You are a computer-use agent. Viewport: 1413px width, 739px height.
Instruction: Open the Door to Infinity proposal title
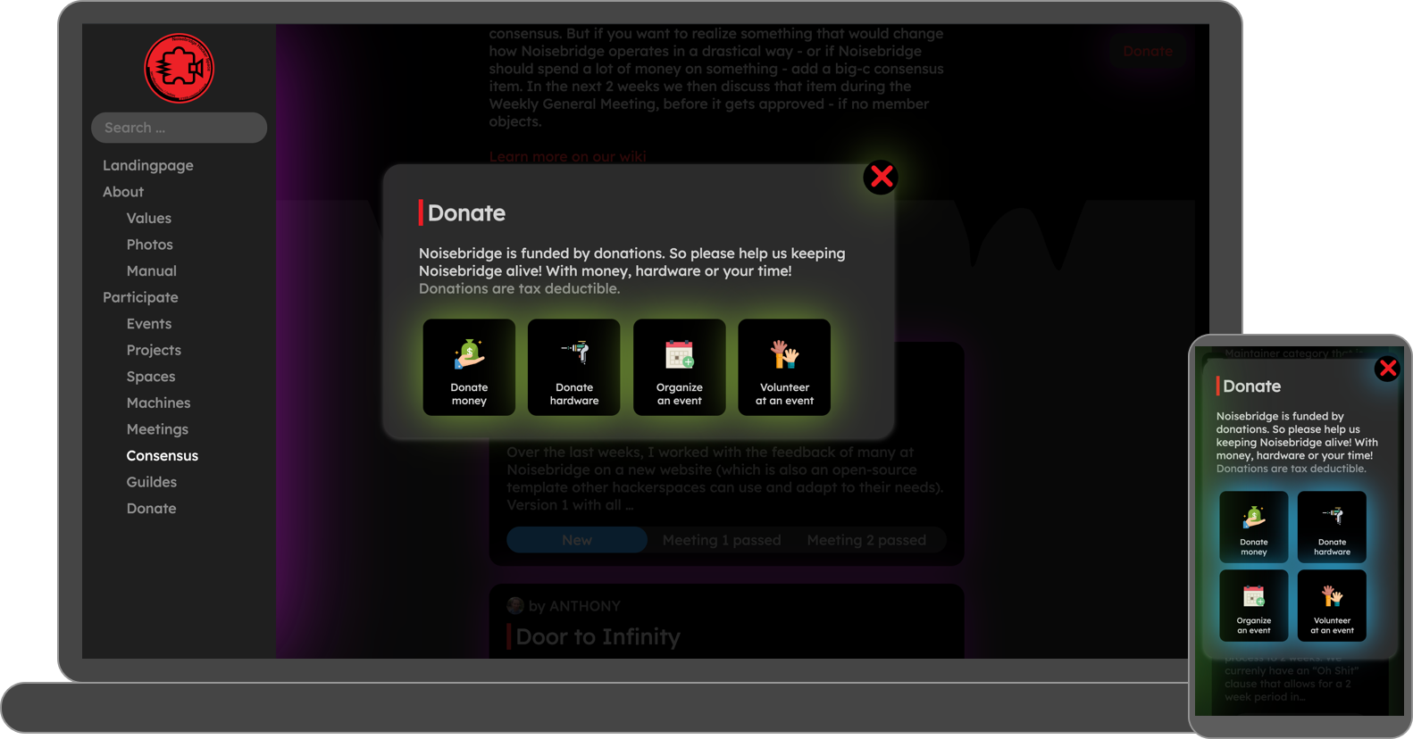598,636
